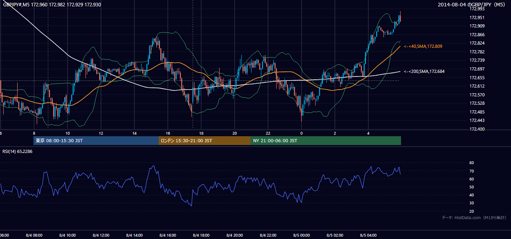Click the 8/5 00:00 date axis label
This screenshot has width=511, height=239.
click(x=301, y=235)
